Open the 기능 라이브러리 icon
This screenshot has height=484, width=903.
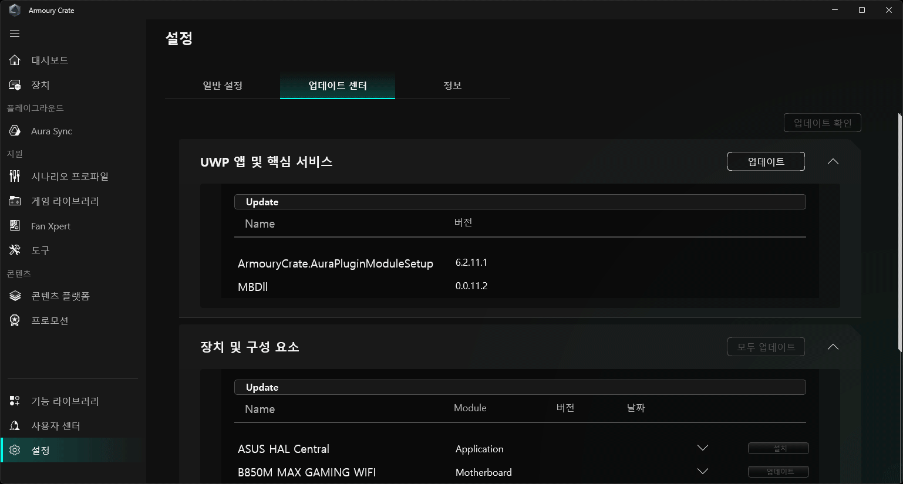[15, 401]
